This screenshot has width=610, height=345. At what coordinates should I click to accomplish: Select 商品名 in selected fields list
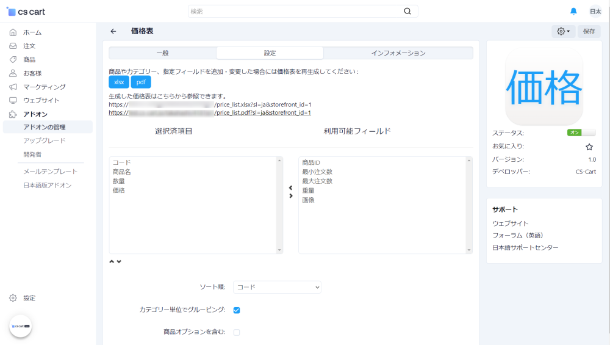(x=122, y=172)
